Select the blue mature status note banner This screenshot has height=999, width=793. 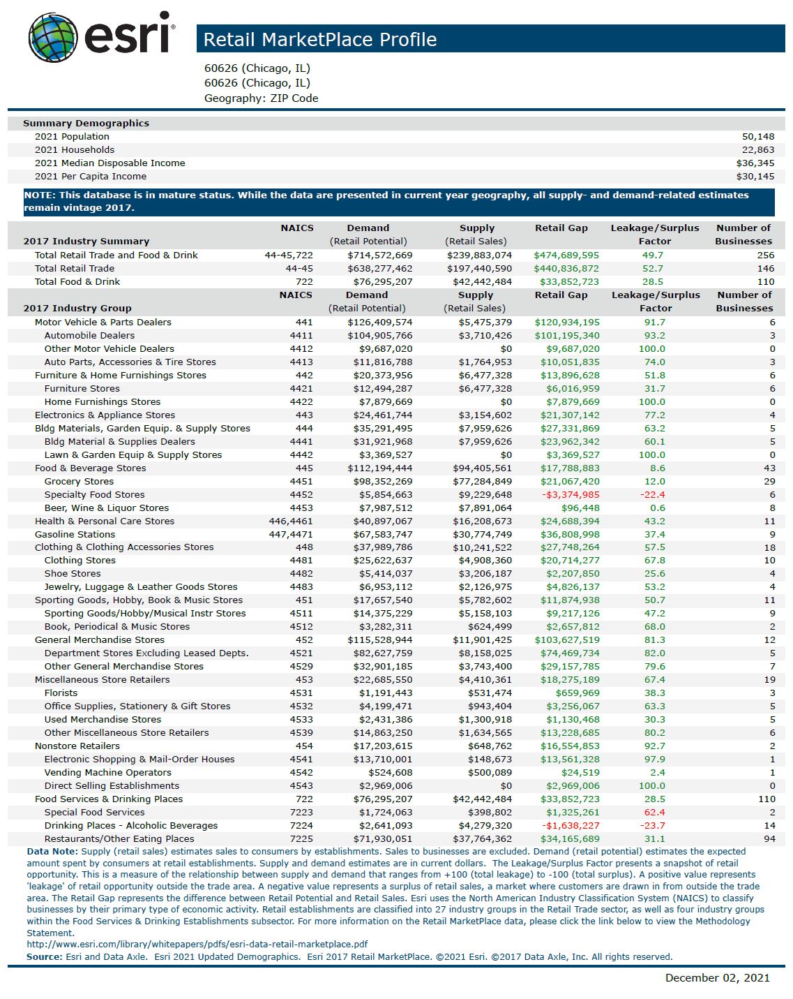click(x=398, y=202)
